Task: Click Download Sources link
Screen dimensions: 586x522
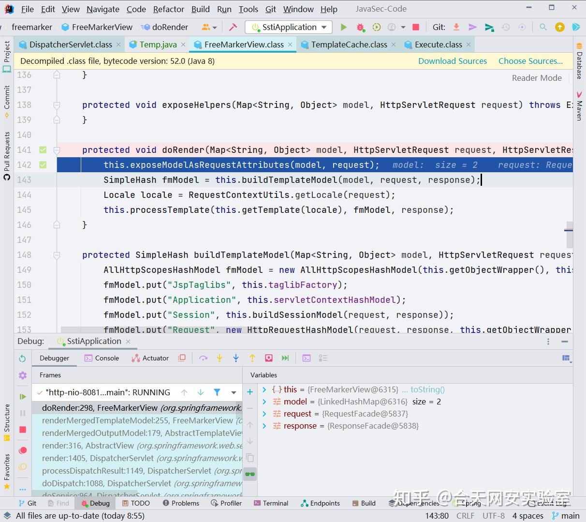Action: point(453,61)
